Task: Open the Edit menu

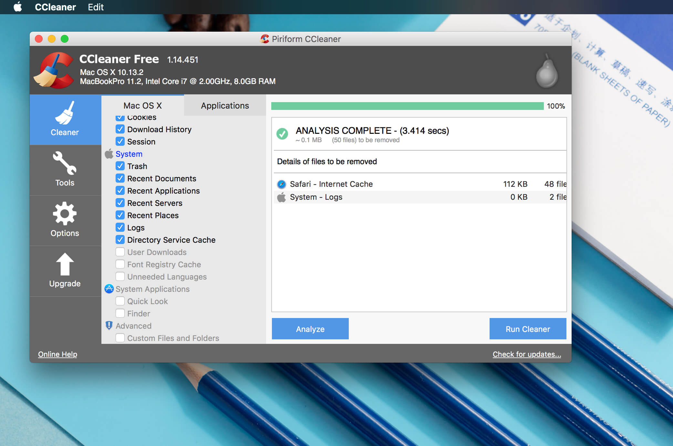Action: [x=96, y=7]
